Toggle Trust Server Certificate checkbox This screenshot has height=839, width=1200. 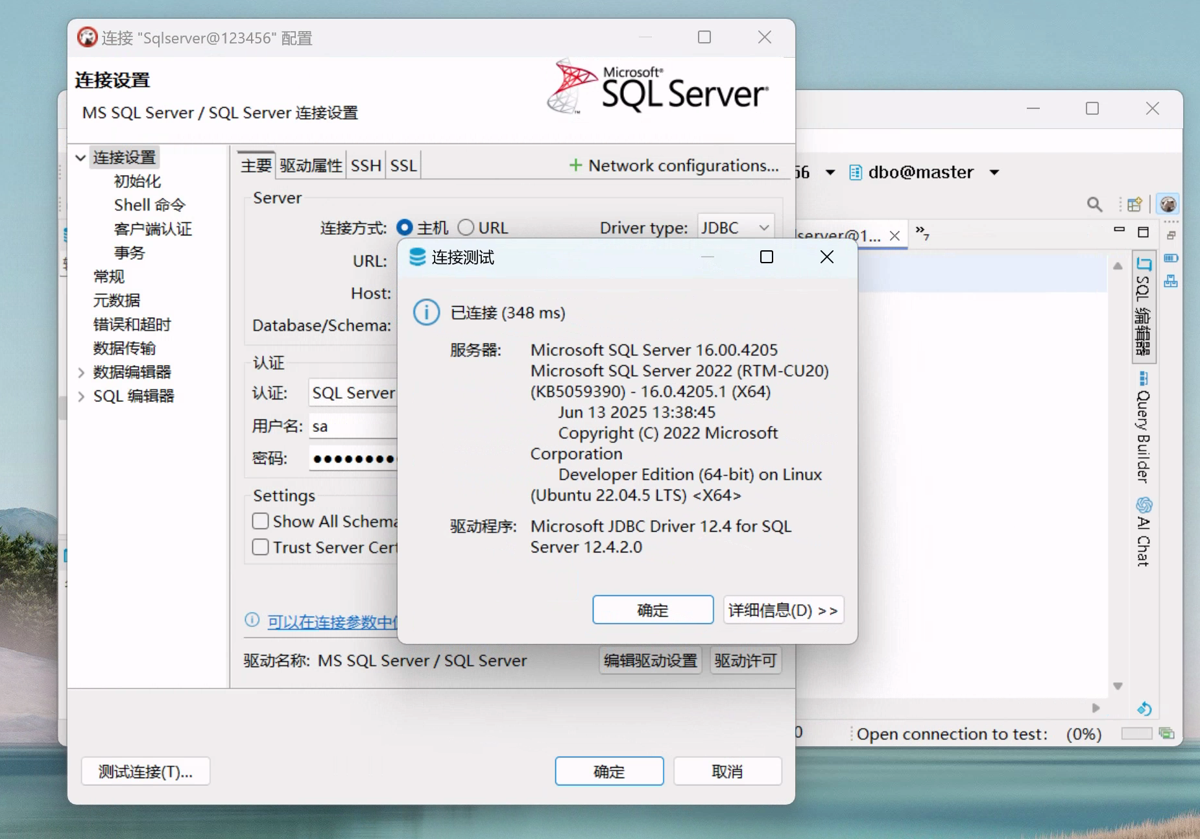pyautogui.click(x=261, y=547)
